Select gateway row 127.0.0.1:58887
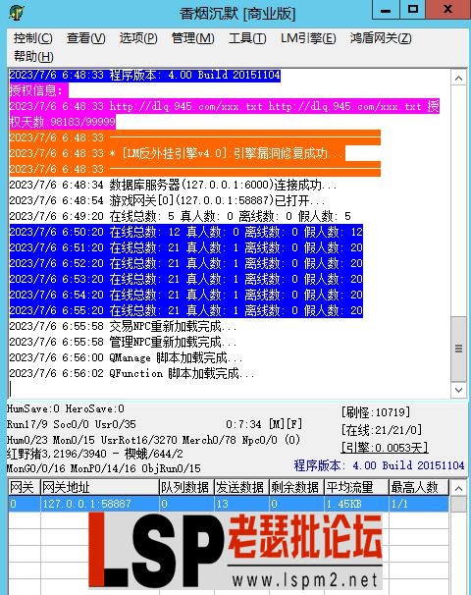 pyautogui.click(x=229, y=504)
